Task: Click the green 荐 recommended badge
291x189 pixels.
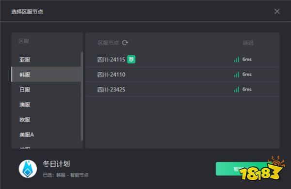Action: coord(131,59)
